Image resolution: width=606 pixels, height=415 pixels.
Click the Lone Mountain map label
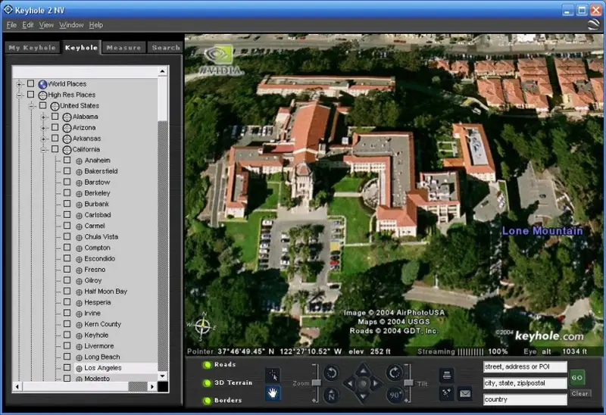[x=542, y=231]
